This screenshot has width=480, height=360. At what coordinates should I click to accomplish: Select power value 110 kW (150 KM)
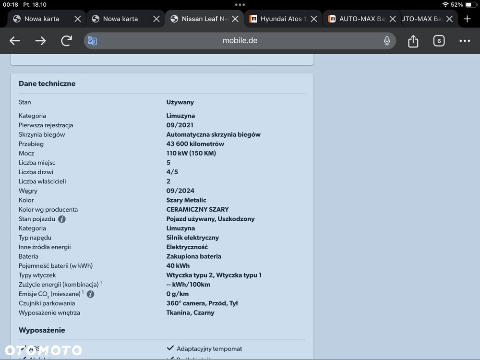pyautogui.click(x=191, y=153)
